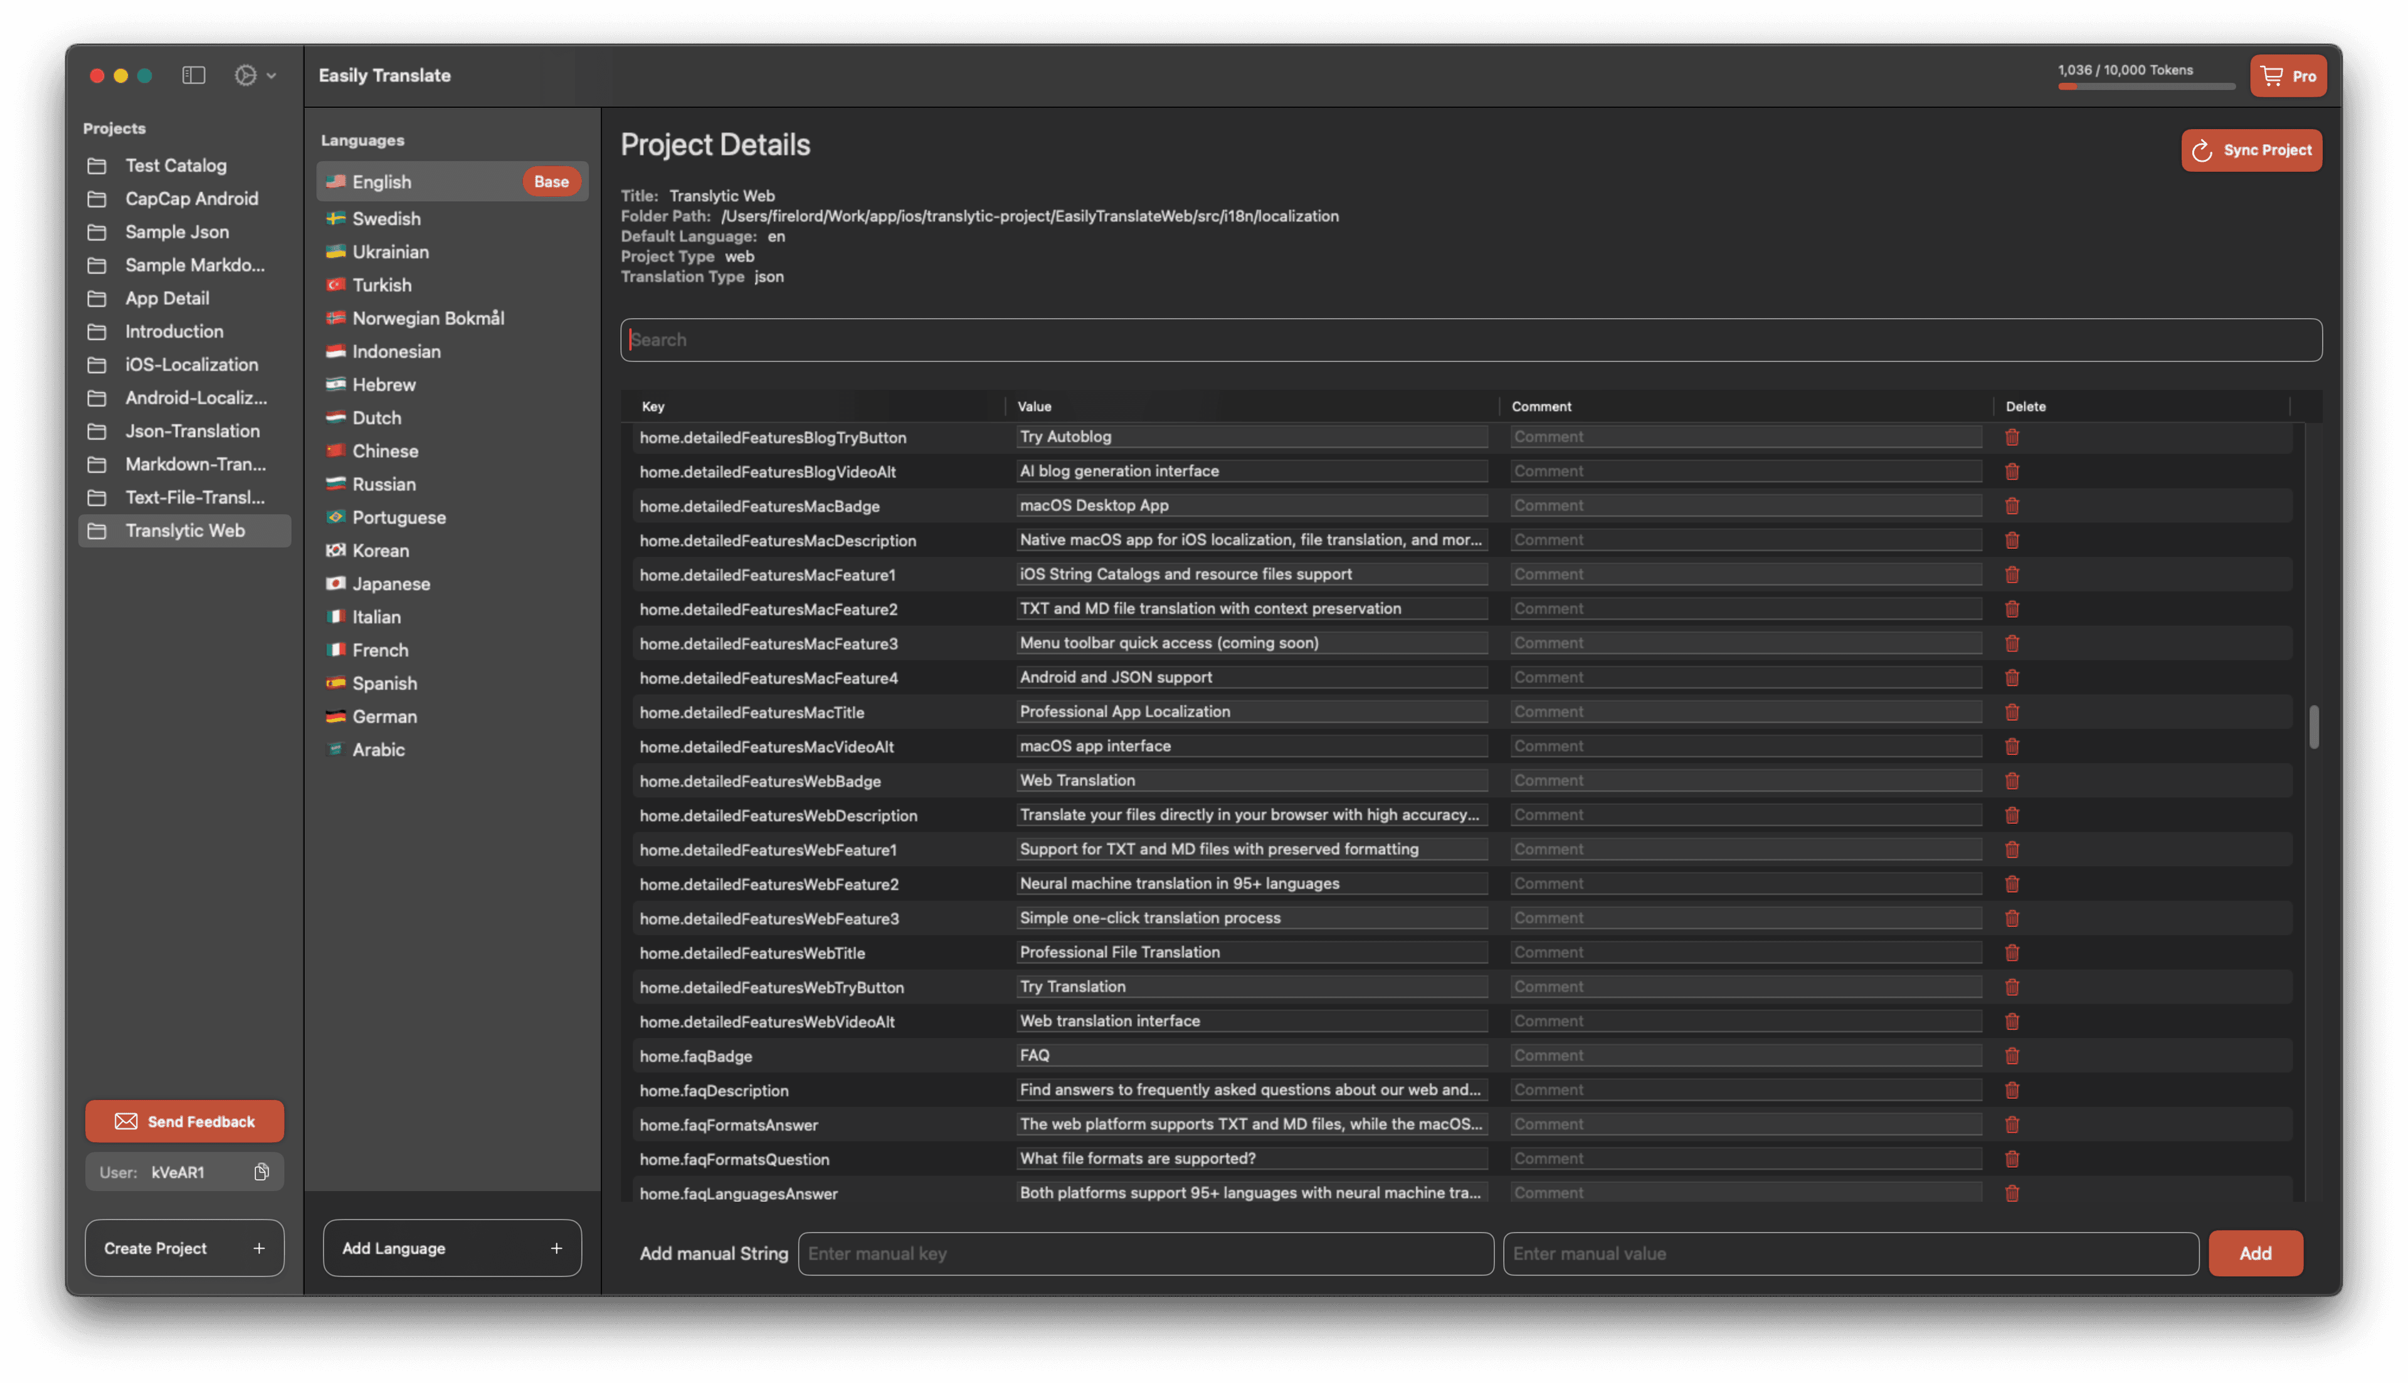The width and height of the screenshot is (2408, 1383).
Task: Select Swedish language
Action: [x=452, y=218]
